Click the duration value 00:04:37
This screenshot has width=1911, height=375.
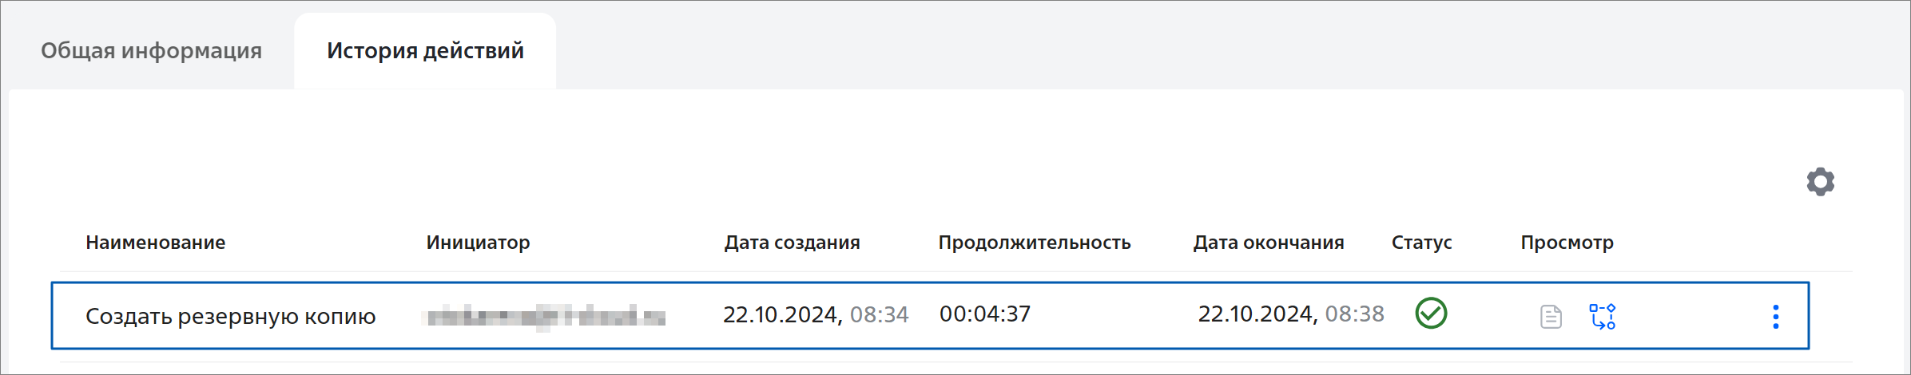984,314
